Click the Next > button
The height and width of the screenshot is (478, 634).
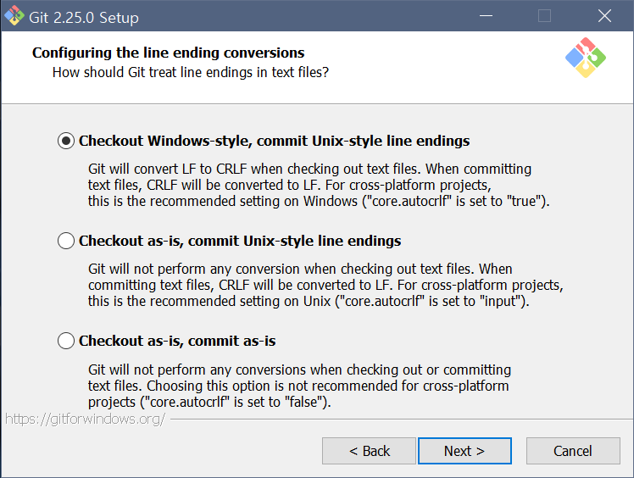coord(464,451)
